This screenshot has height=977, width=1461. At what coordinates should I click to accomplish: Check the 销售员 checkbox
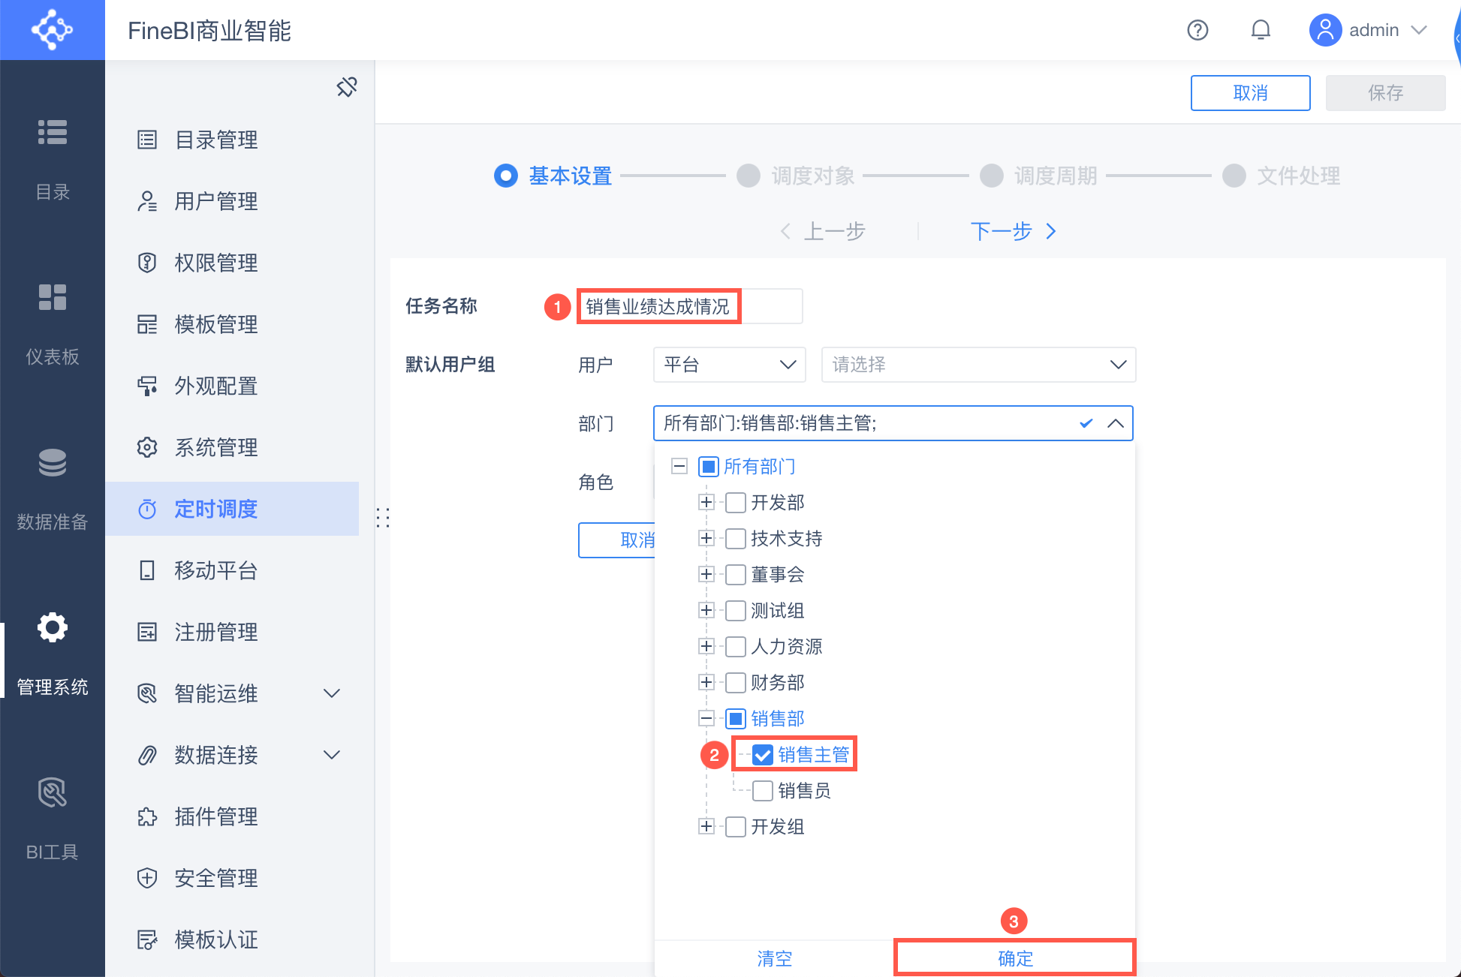click(x=763, y=791)
